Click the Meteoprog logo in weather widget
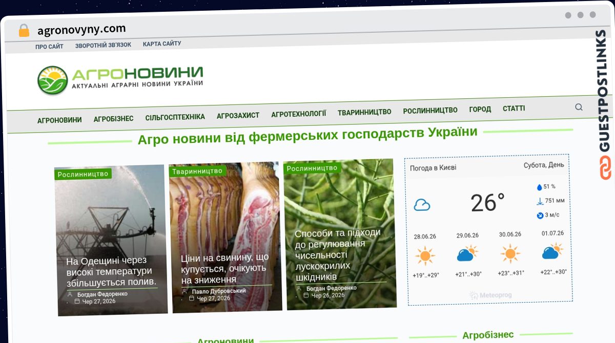 click(x=490, y=295)
